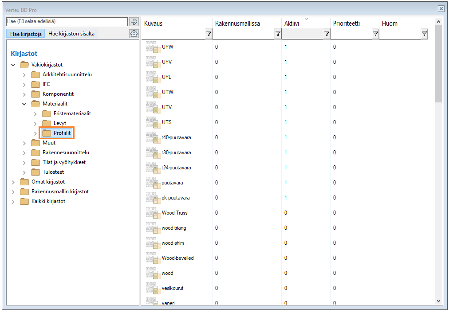Image resolution: width=449 pixels, height=313 pixels.
Task: Collapse the Materiaalit folder
Action: pos(24,104)
